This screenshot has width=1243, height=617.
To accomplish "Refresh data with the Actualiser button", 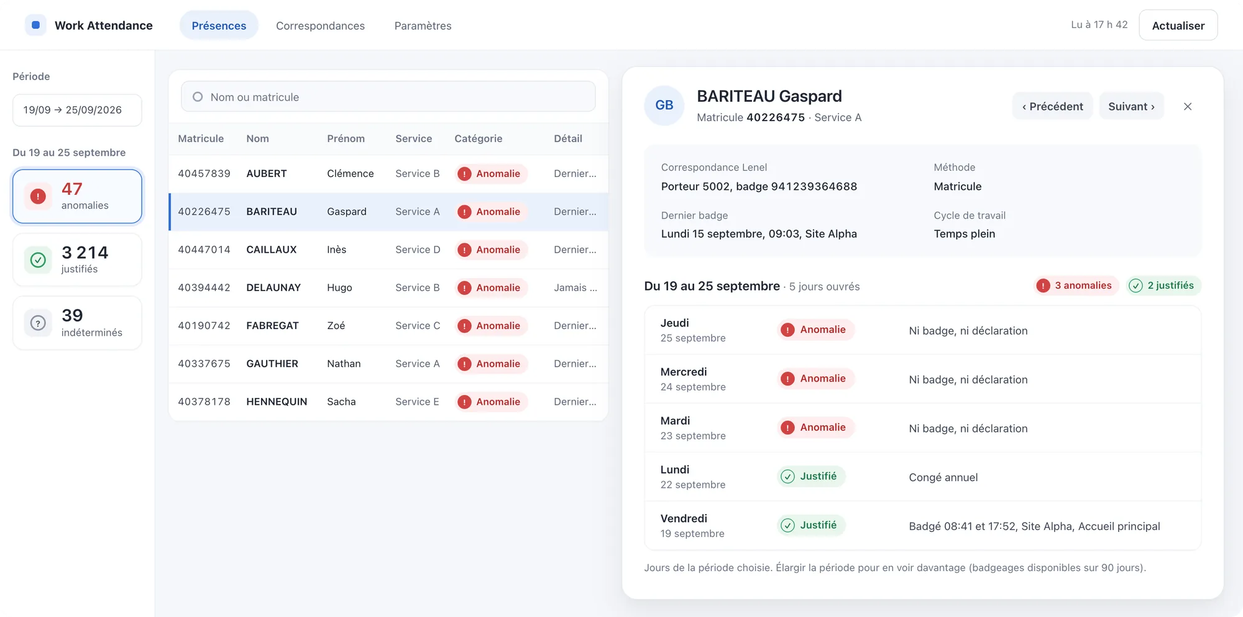I will click(x=1178, y=25).
